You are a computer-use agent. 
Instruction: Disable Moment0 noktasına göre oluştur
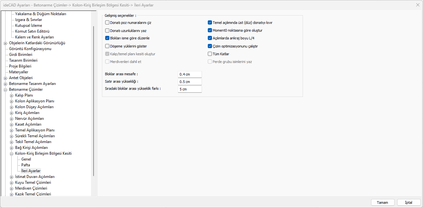tap(210, 30)
